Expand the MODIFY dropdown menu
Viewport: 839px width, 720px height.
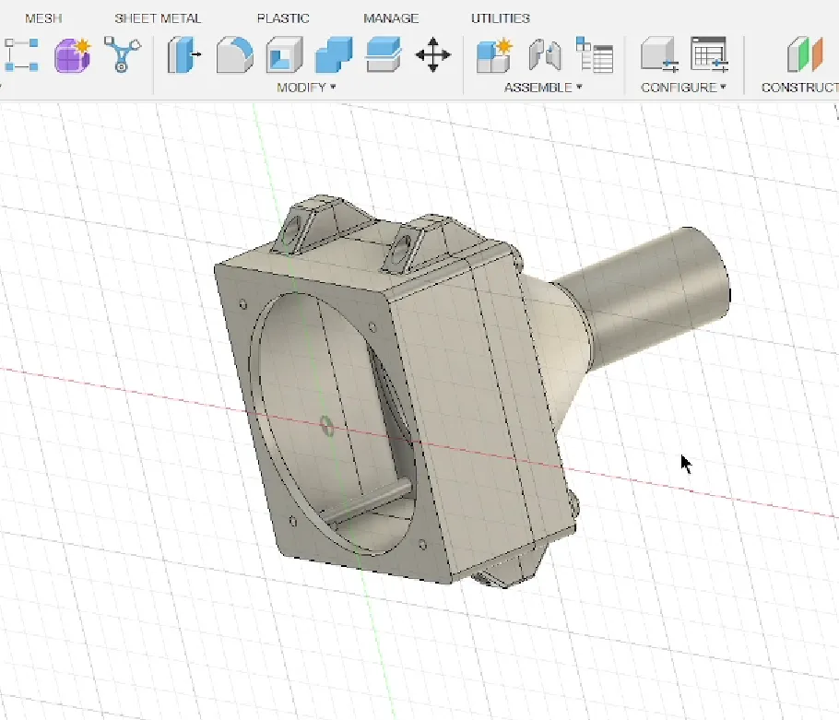click(x=306, y=88)
